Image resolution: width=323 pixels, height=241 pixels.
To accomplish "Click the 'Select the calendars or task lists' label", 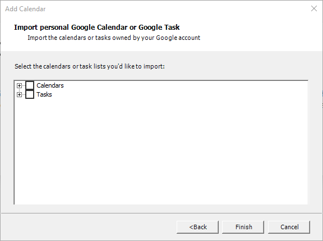I will 90,66.
